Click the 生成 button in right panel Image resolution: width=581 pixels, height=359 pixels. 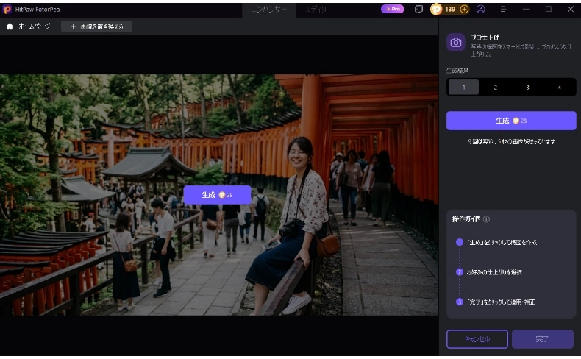coord(511,121)
